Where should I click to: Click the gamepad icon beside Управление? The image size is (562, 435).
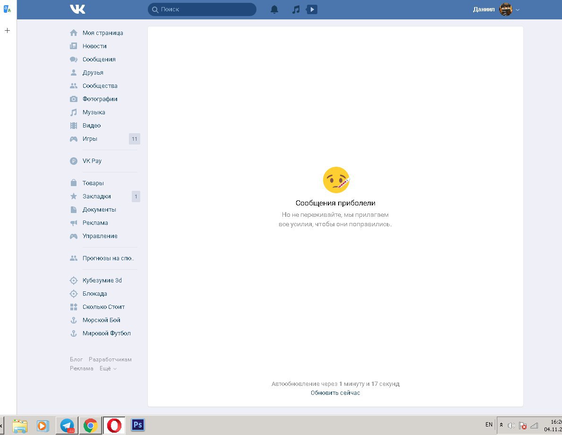pos(74,236)
